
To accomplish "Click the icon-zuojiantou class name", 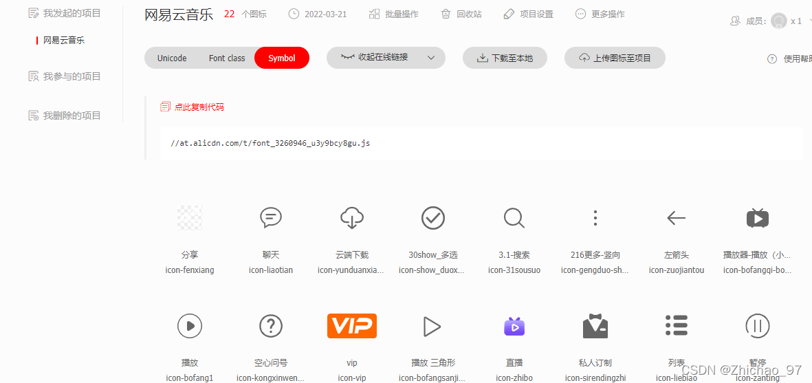I will [x=677, y=270].
